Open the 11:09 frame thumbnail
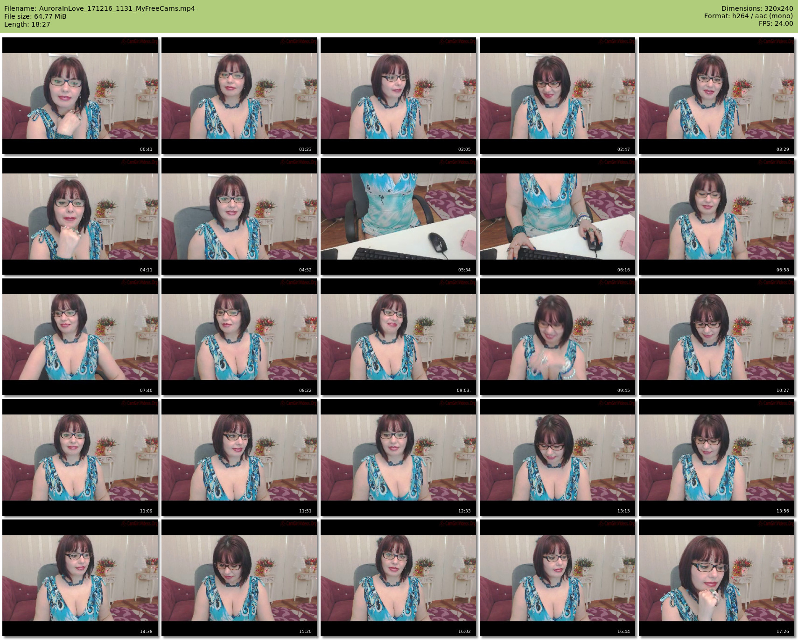The height and width of the screenshot is (640, 798). point(80,457)
